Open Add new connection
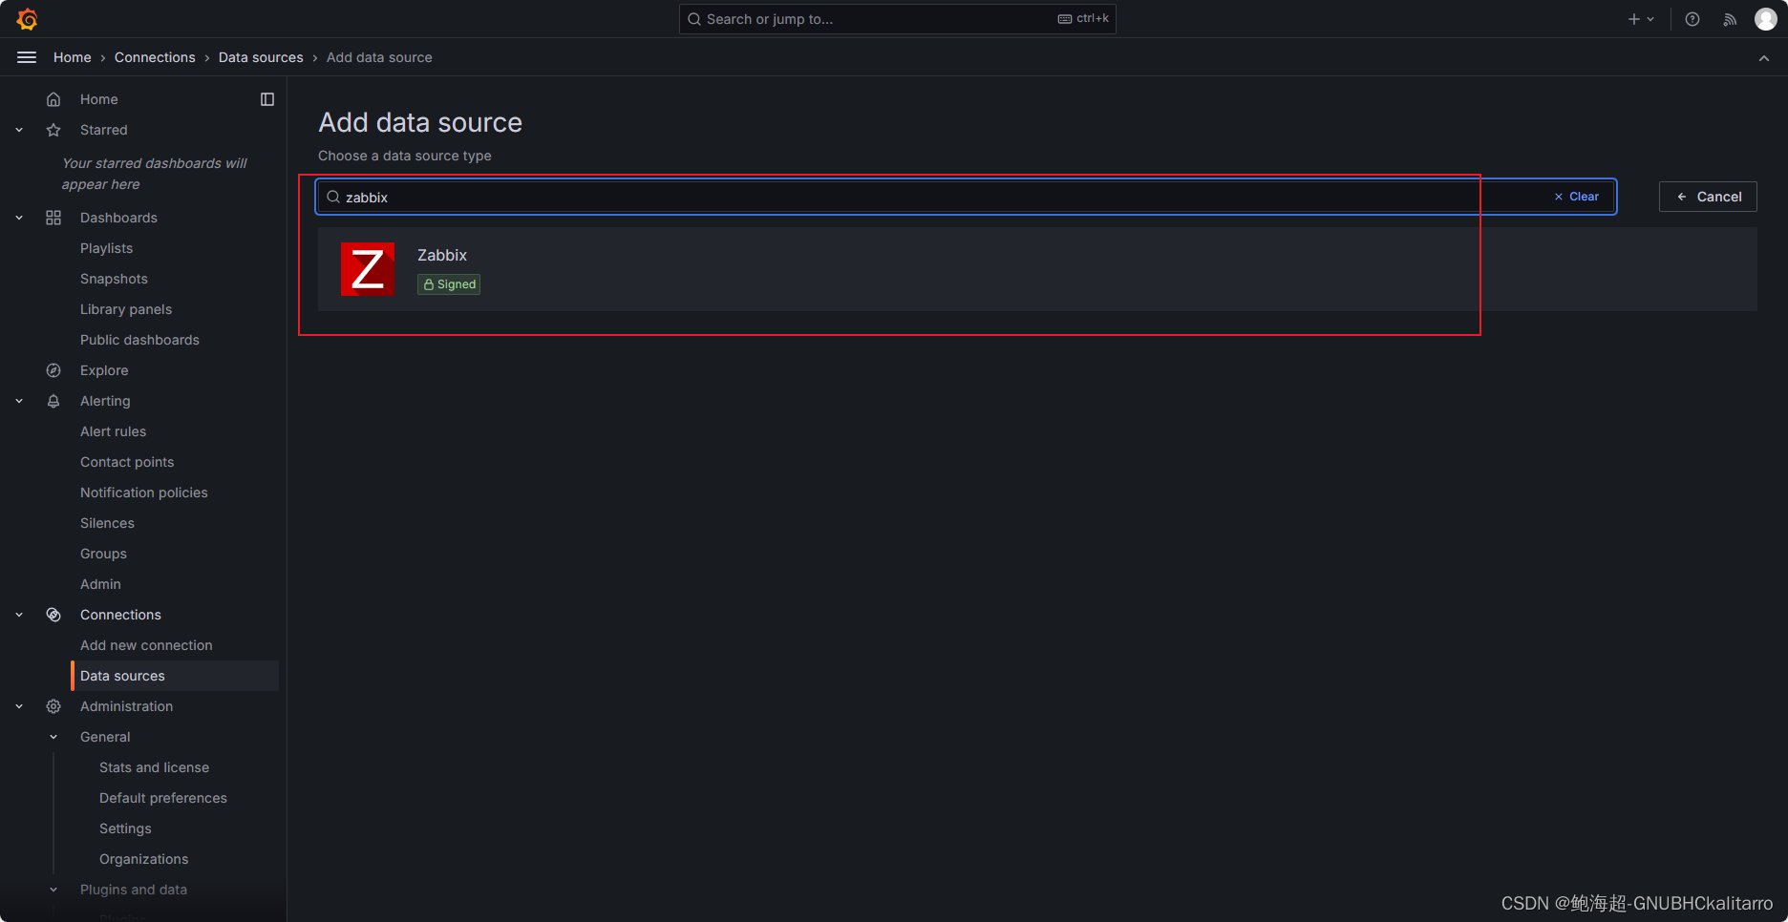The height and width of the screenshot is (922, 1788). (x=146, y=645)
